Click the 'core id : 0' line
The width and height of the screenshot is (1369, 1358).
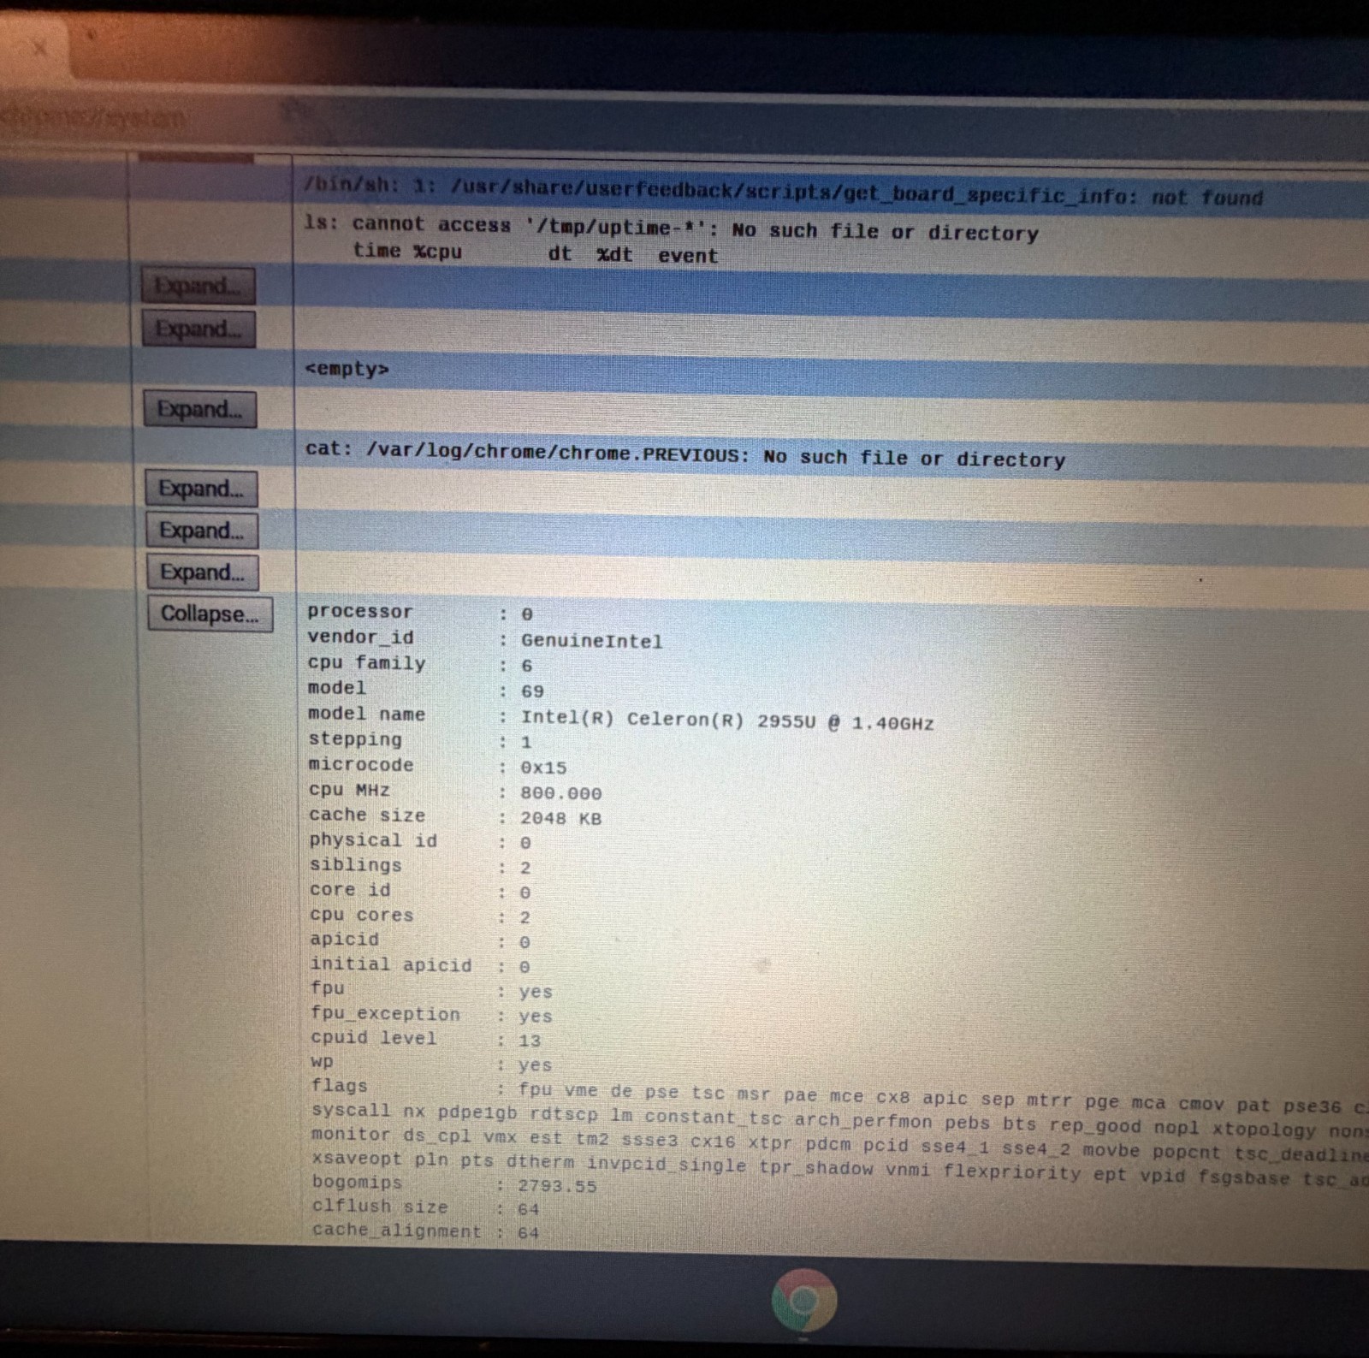coord(420,891)
